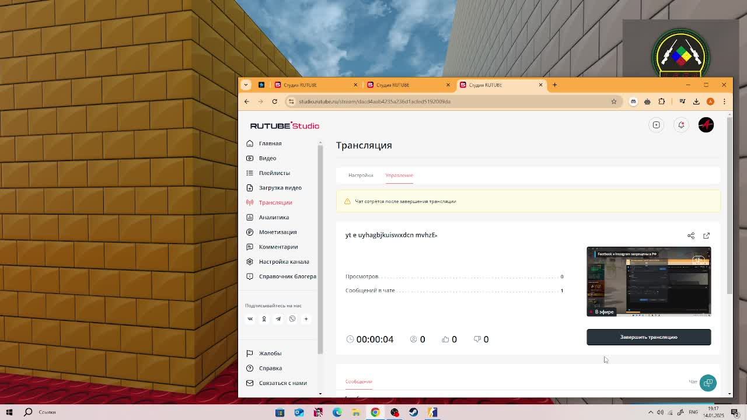747x420 pixels.
Task: Expand the Chrome tab search dropdown
Action: (246, 85)
